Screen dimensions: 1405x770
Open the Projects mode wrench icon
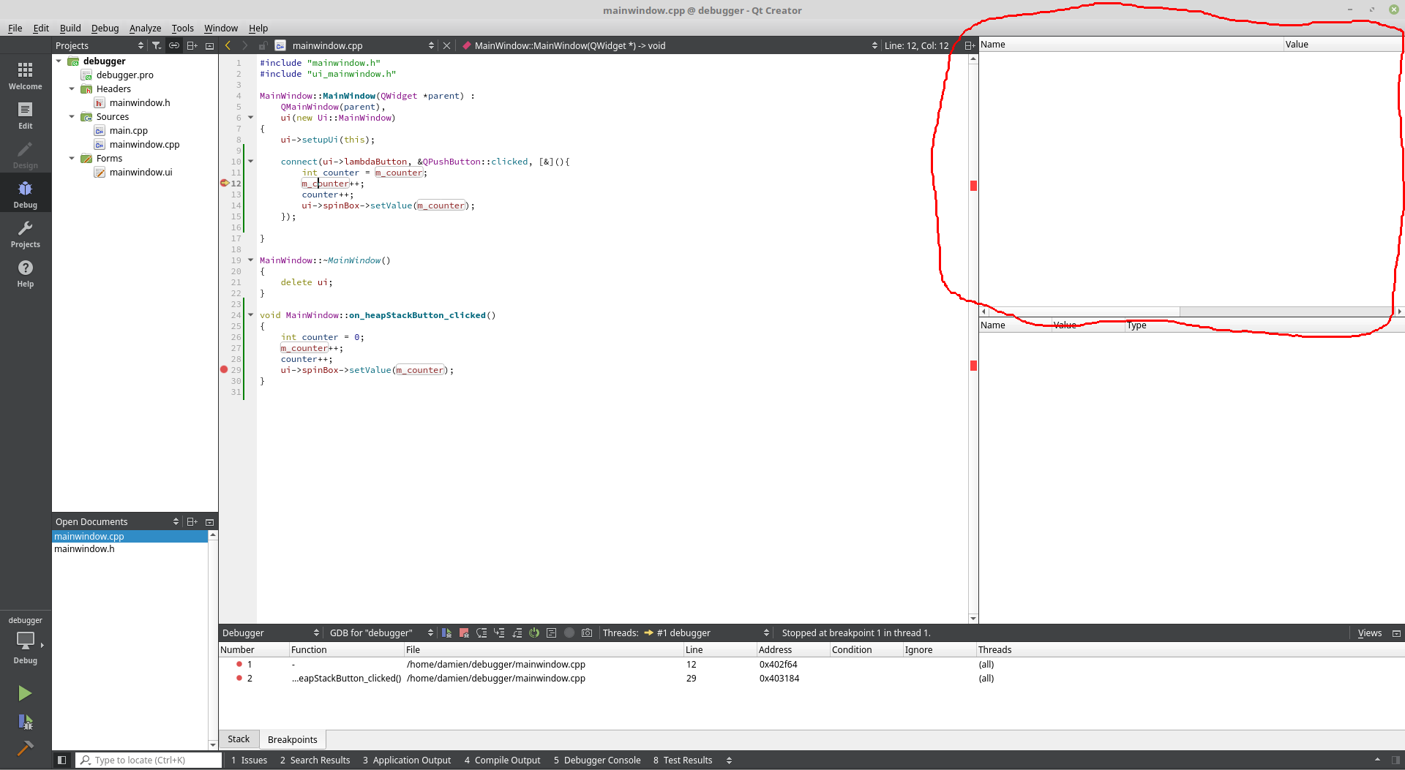point(25,233)
